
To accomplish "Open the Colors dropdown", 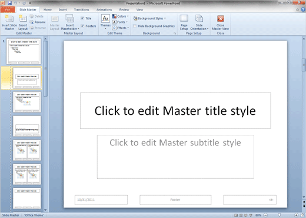I will click(x=121, y=16).
